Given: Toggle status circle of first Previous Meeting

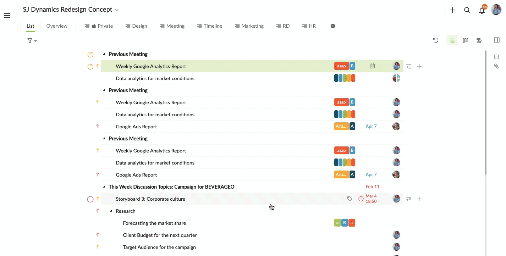Looking at the screenshot, I should [90, 55].
